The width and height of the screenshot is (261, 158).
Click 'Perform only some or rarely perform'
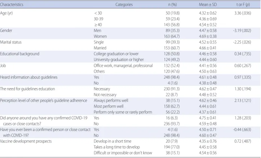(123, 112)
